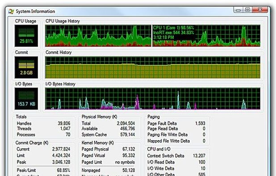276x176 pixels.
Task: Click the I/O Read Delta value 100
Action: tap(202, 162)
